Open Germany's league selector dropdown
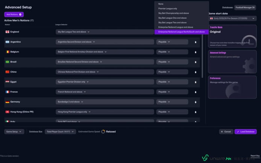The width and height of the screenshot is (261, 163). click(105, 102)
